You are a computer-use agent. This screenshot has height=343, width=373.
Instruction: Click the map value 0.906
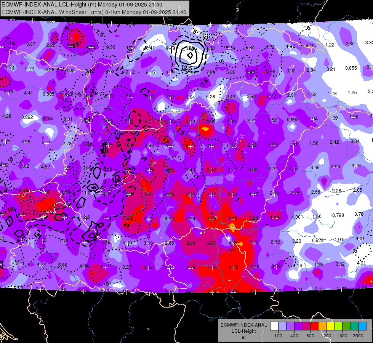pos(234,292)
